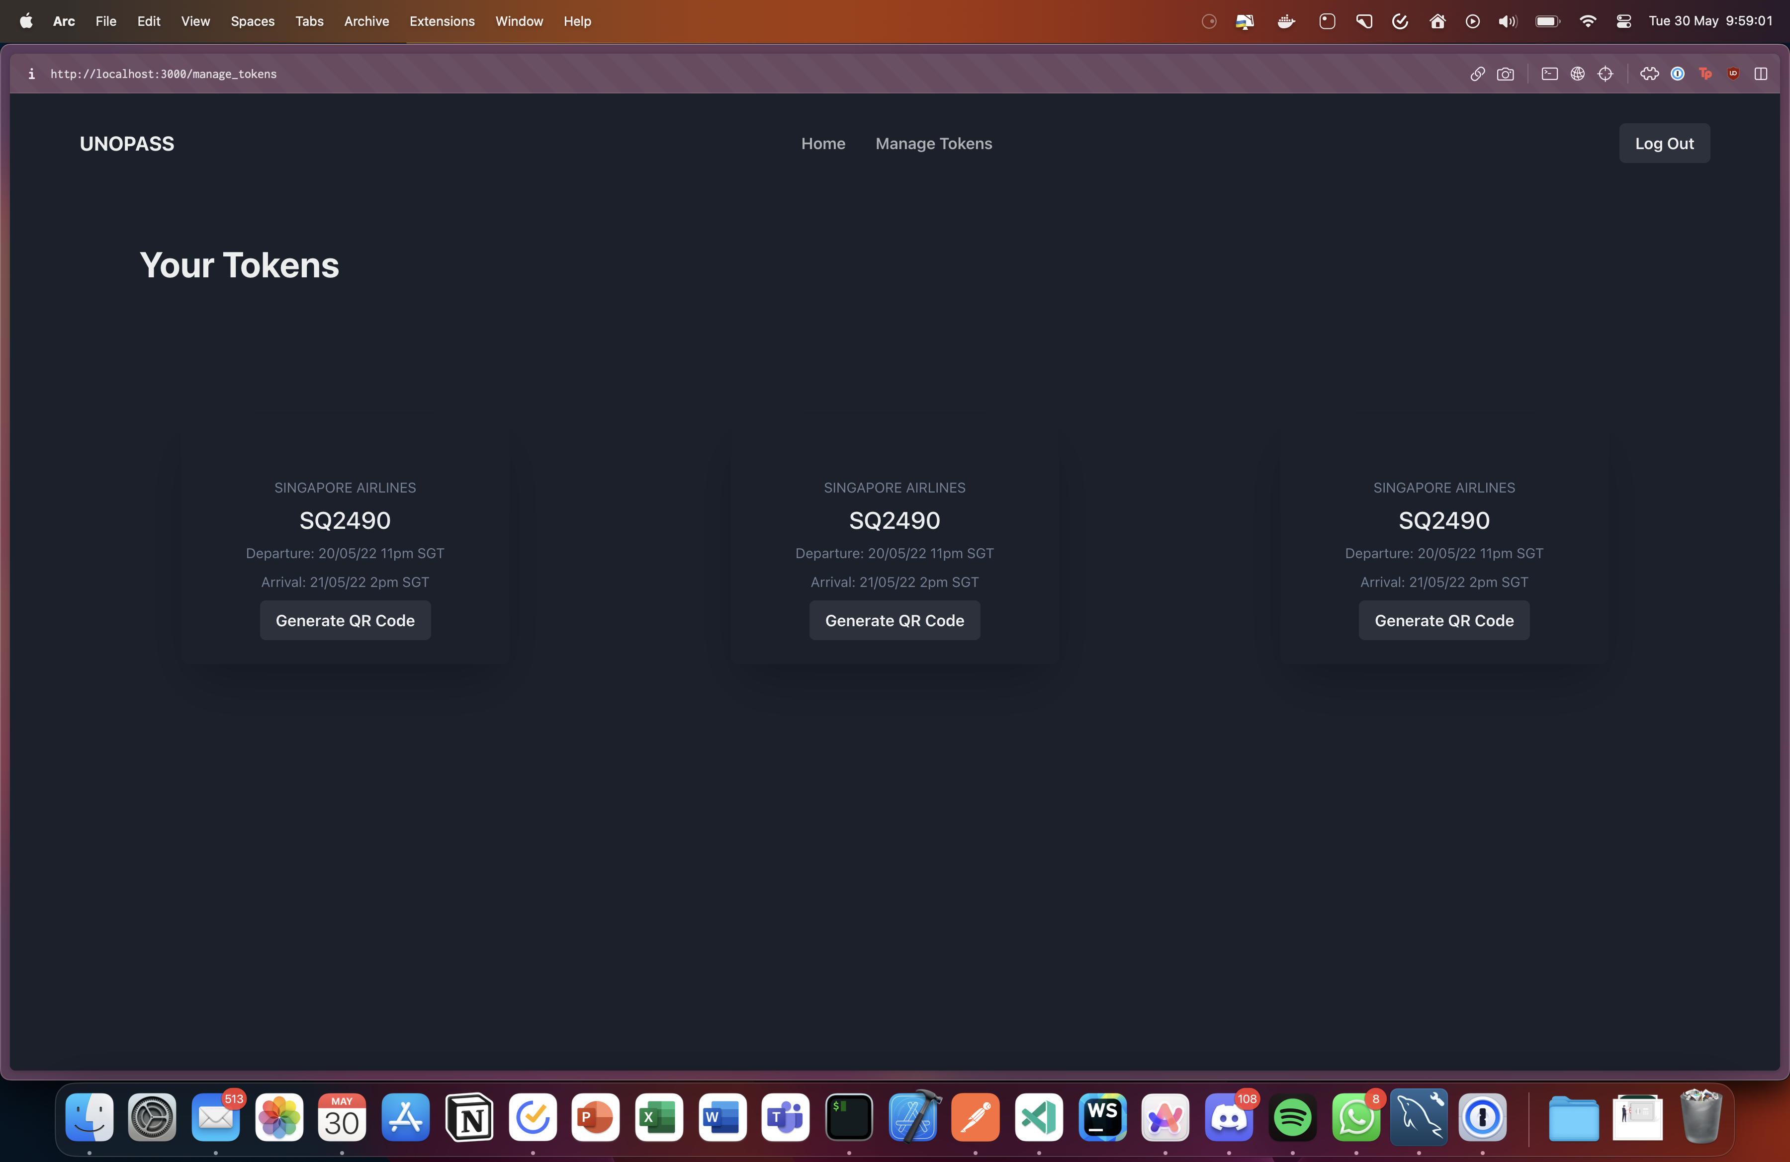Go to the Home nav link
Screen dimensions: 1790x1162
pos(823,144)
